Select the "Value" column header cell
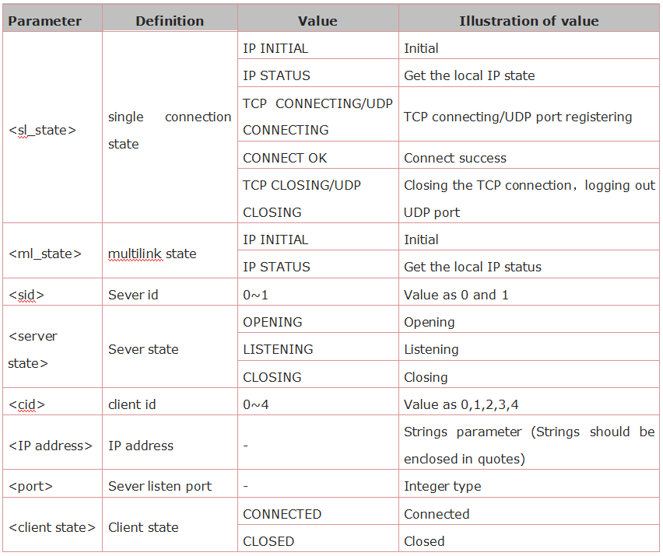This screenshot has height=556, width=663. [317, 21]
